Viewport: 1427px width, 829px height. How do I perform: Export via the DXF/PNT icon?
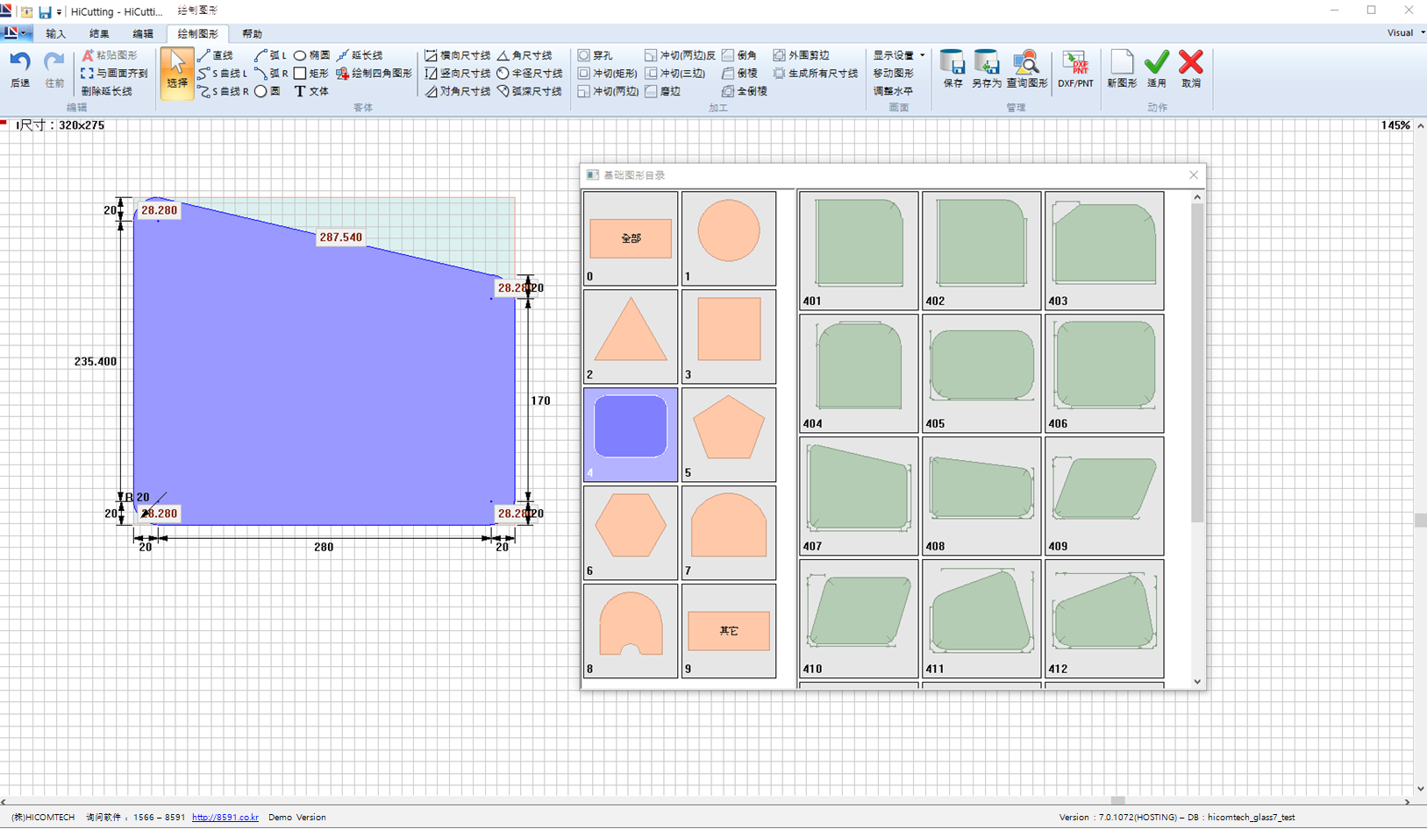coord(1075,69)
